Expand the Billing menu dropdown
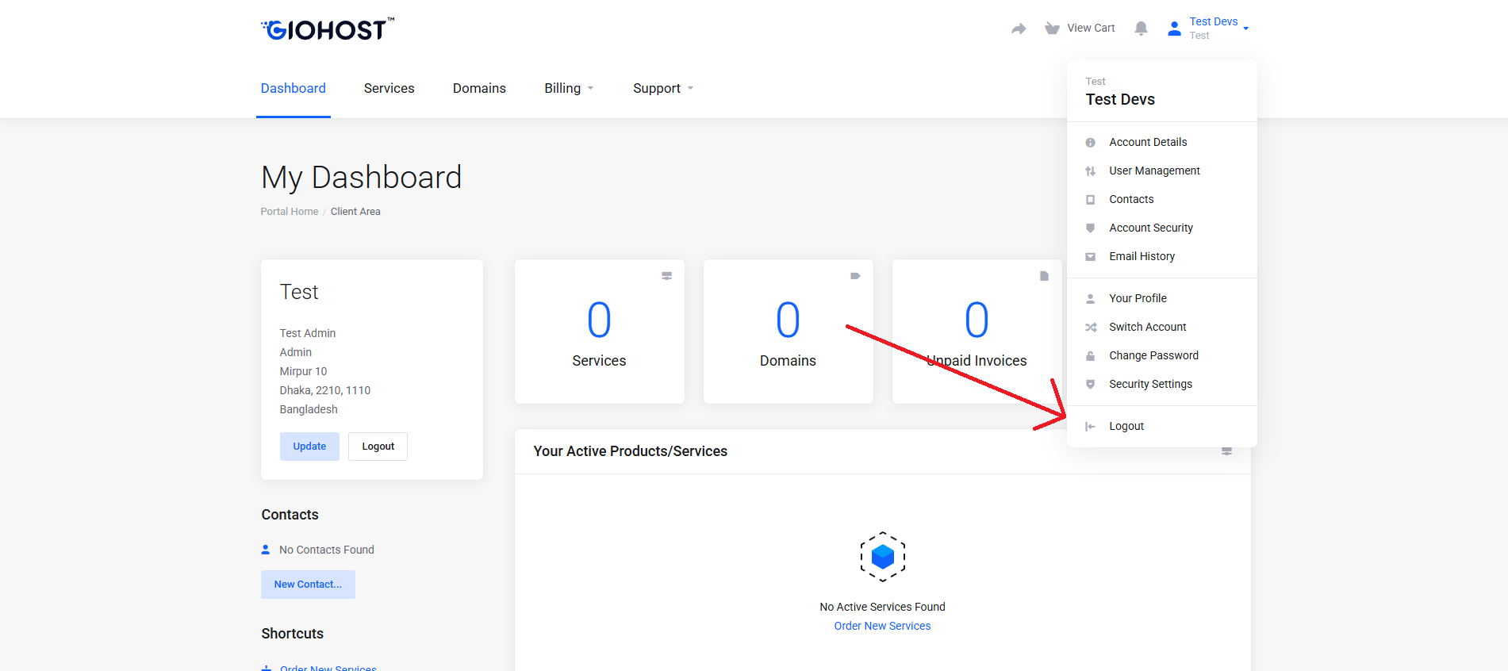The width and height of the screenshot is (1508, 671). [569, 89]
